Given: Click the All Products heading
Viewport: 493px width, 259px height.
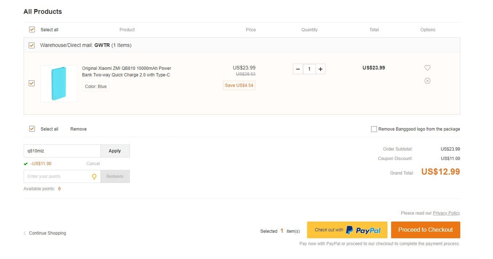Looking at the screenshot, I should pos(43,12).
